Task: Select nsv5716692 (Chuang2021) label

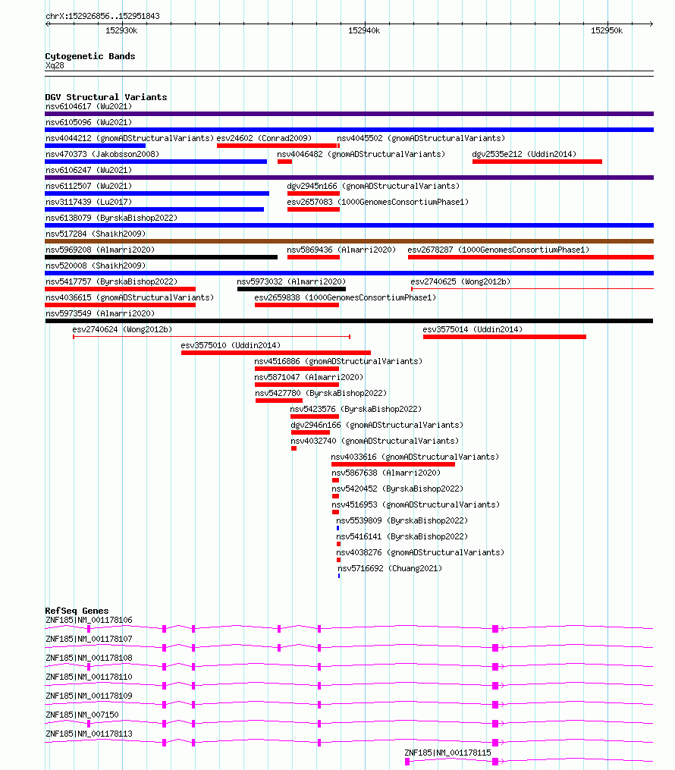Action: pyautogui.click(x=390, y=569)
